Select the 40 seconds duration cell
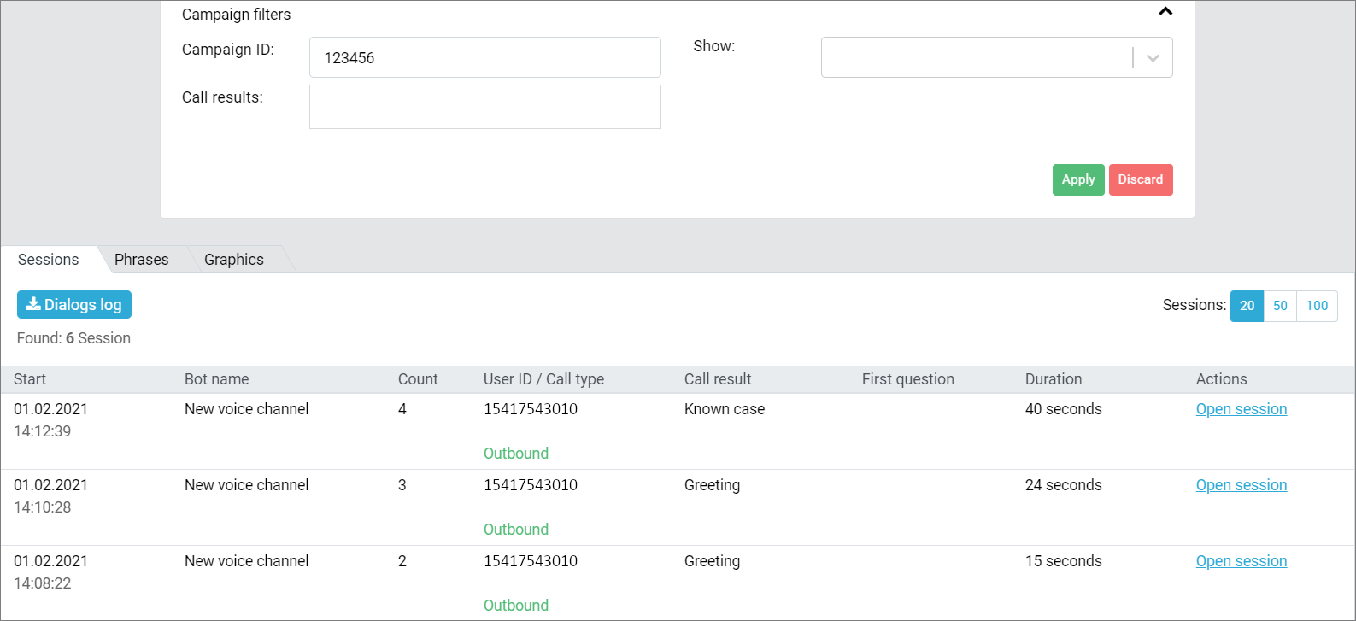 [x=1064, y=409]
